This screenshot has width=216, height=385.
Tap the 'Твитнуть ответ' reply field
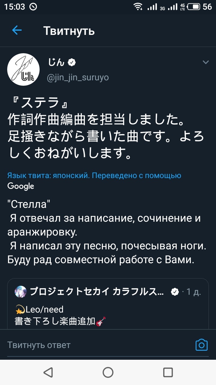click(90, 345)
